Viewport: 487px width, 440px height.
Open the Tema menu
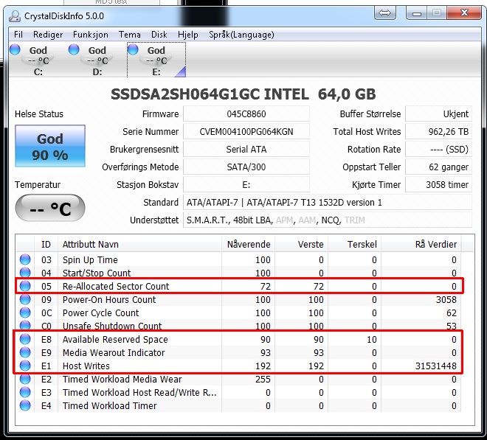click(x=130, y=35)
